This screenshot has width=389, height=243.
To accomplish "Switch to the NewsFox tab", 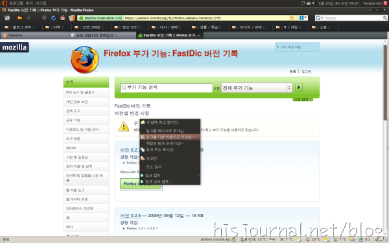I will [x=34, y=35].
